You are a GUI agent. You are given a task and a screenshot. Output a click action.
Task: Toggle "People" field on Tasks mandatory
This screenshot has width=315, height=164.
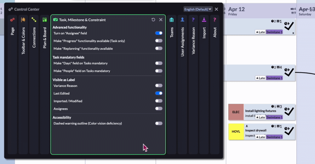[159, 71]
